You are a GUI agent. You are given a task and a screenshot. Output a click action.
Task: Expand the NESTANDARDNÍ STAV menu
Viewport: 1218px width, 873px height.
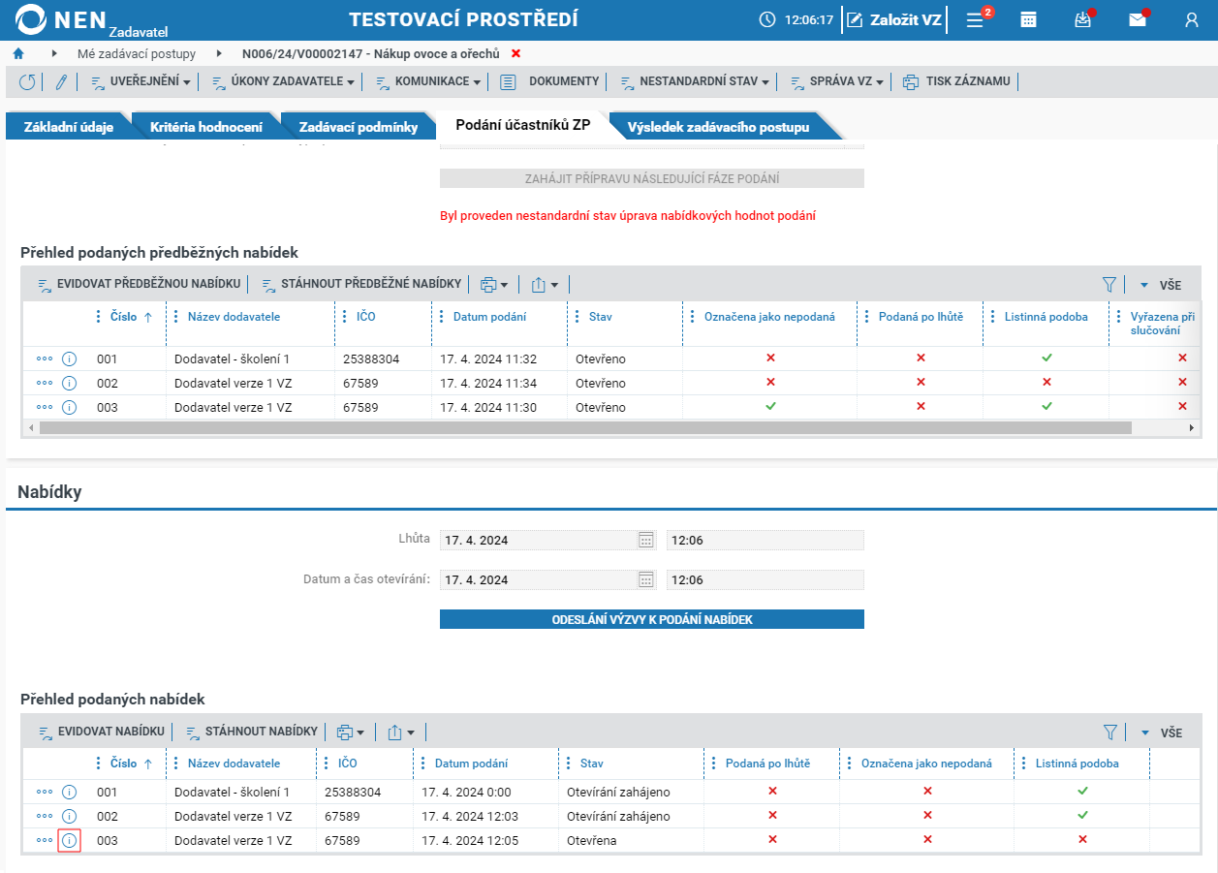click(x=694, y=82)
